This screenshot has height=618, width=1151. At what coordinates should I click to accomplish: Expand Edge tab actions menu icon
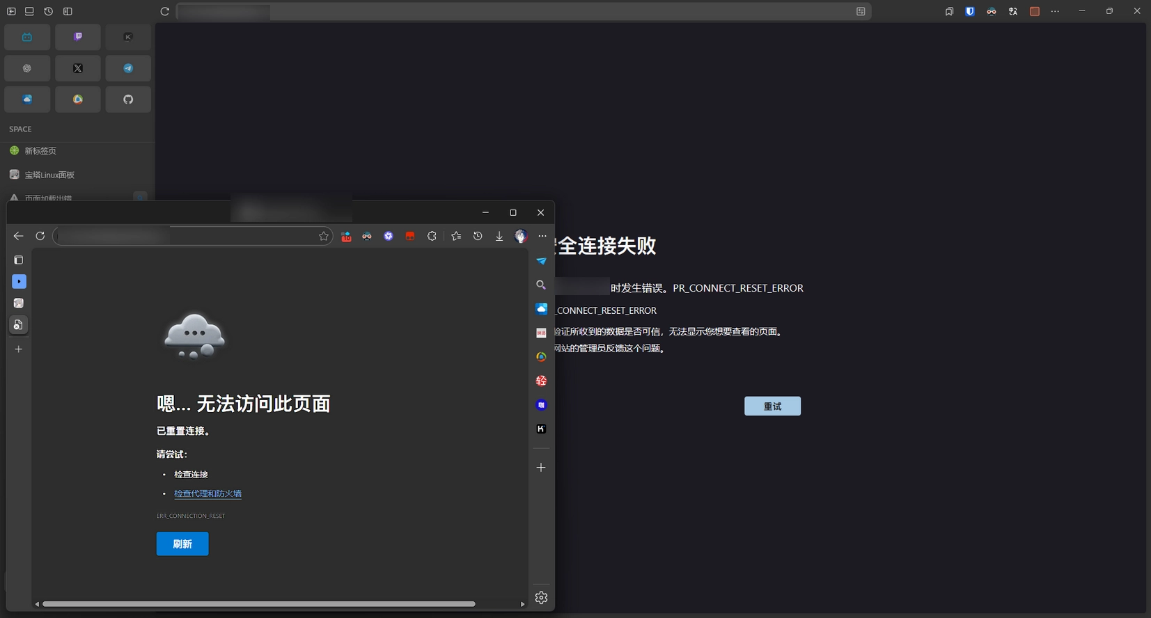(19, 260)
